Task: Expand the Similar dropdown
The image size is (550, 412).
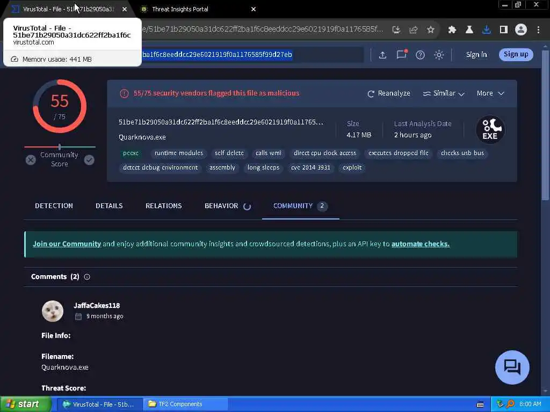Action: 444,93
